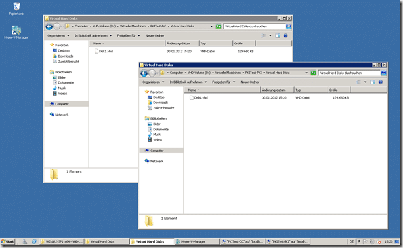Viewport: 403px width, 248px height.
Task: Expand 'In Bibliothek aufnehmen' menu in front window
Action: 188,82
